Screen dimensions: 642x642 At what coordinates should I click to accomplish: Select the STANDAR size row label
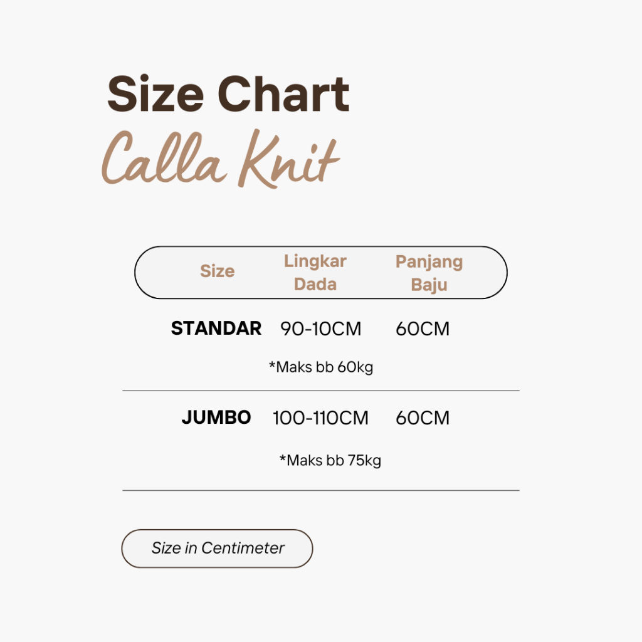216,329
